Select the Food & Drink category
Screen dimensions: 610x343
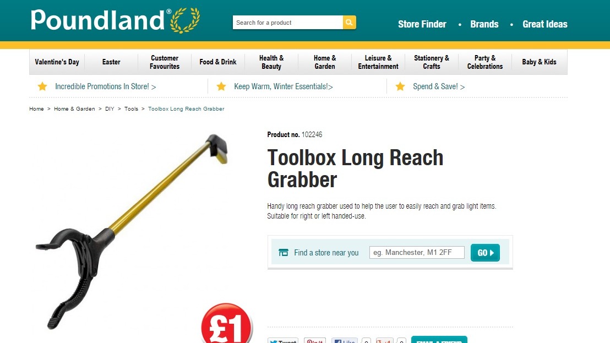218,62
